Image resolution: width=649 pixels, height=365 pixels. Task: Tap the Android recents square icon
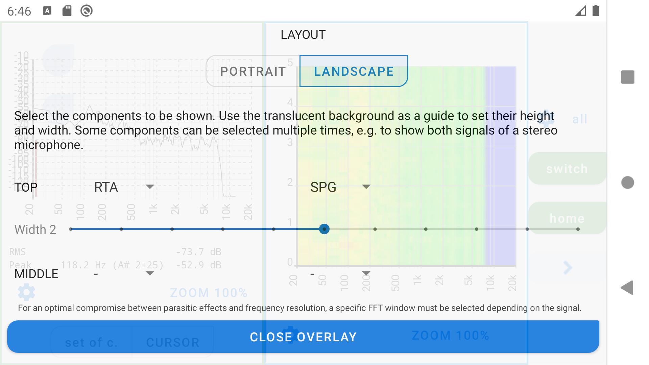point(627,77)
